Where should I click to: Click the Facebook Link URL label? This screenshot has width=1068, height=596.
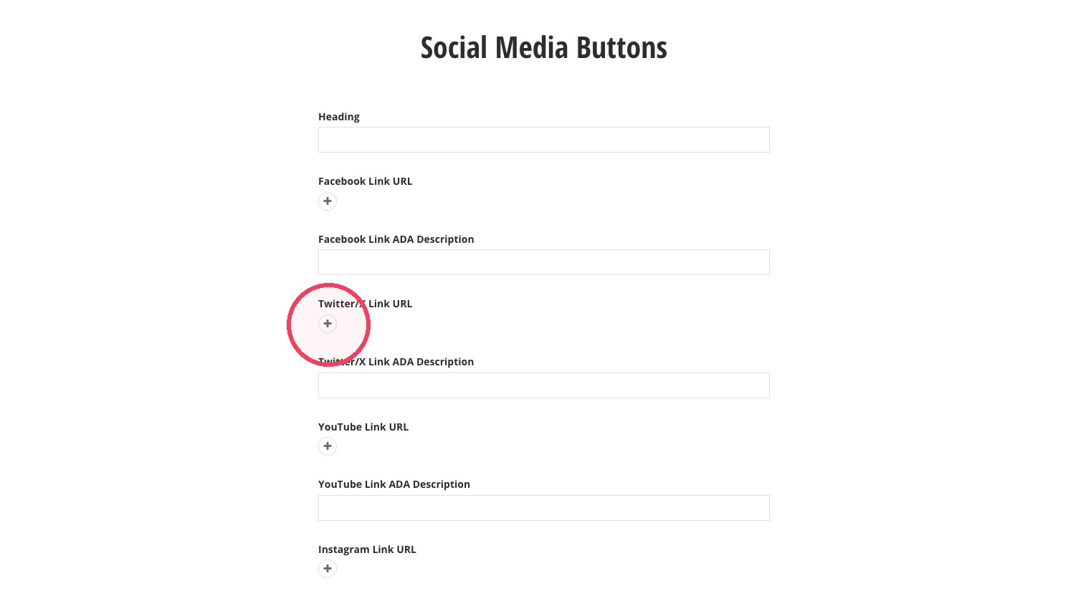coord(366,181)
